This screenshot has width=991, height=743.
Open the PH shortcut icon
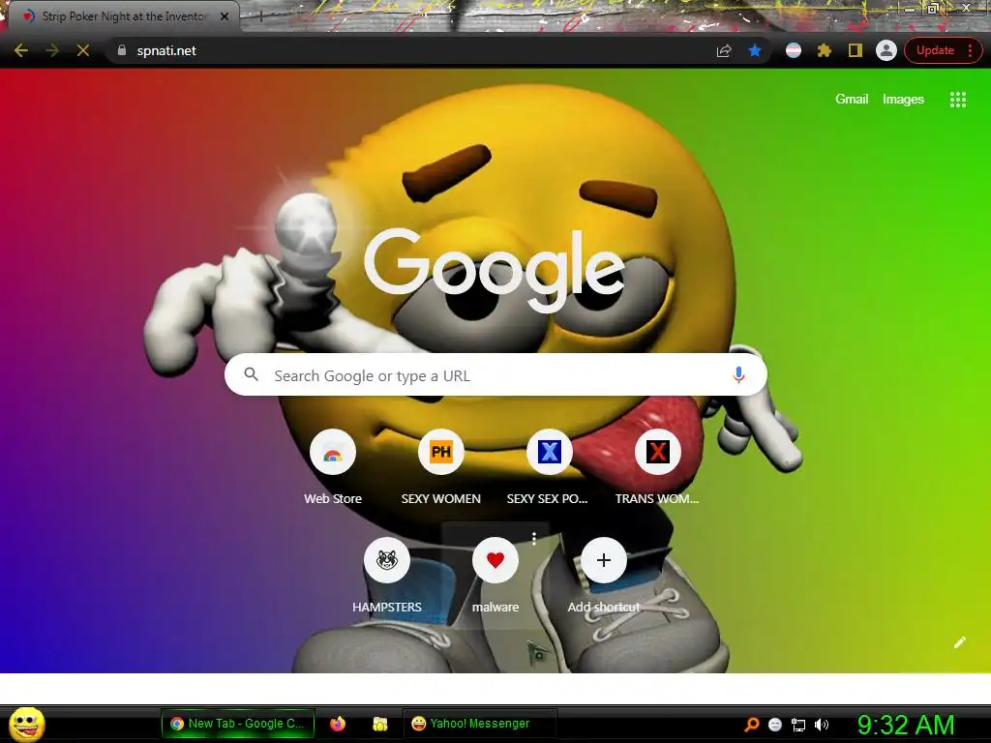(x=441, y=453)
